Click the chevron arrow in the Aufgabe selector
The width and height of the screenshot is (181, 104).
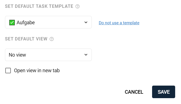click(x=86, y=22)
